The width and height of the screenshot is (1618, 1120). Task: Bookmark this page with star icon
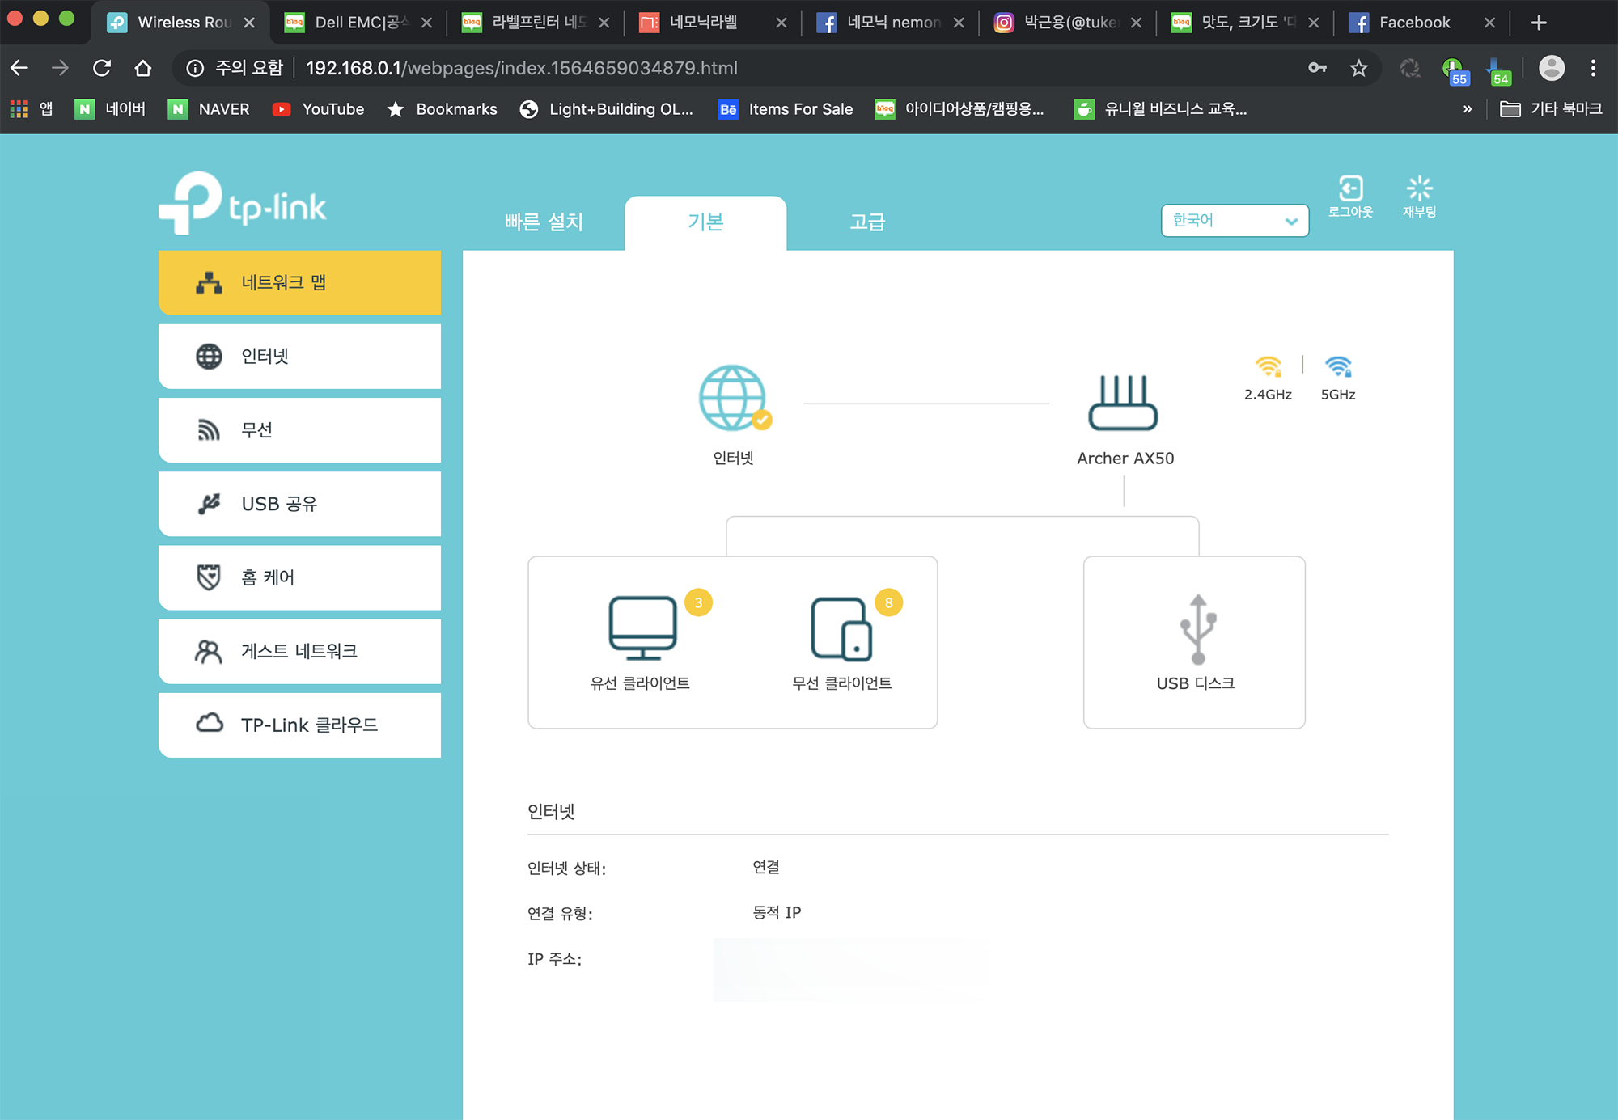(1359, 68)
